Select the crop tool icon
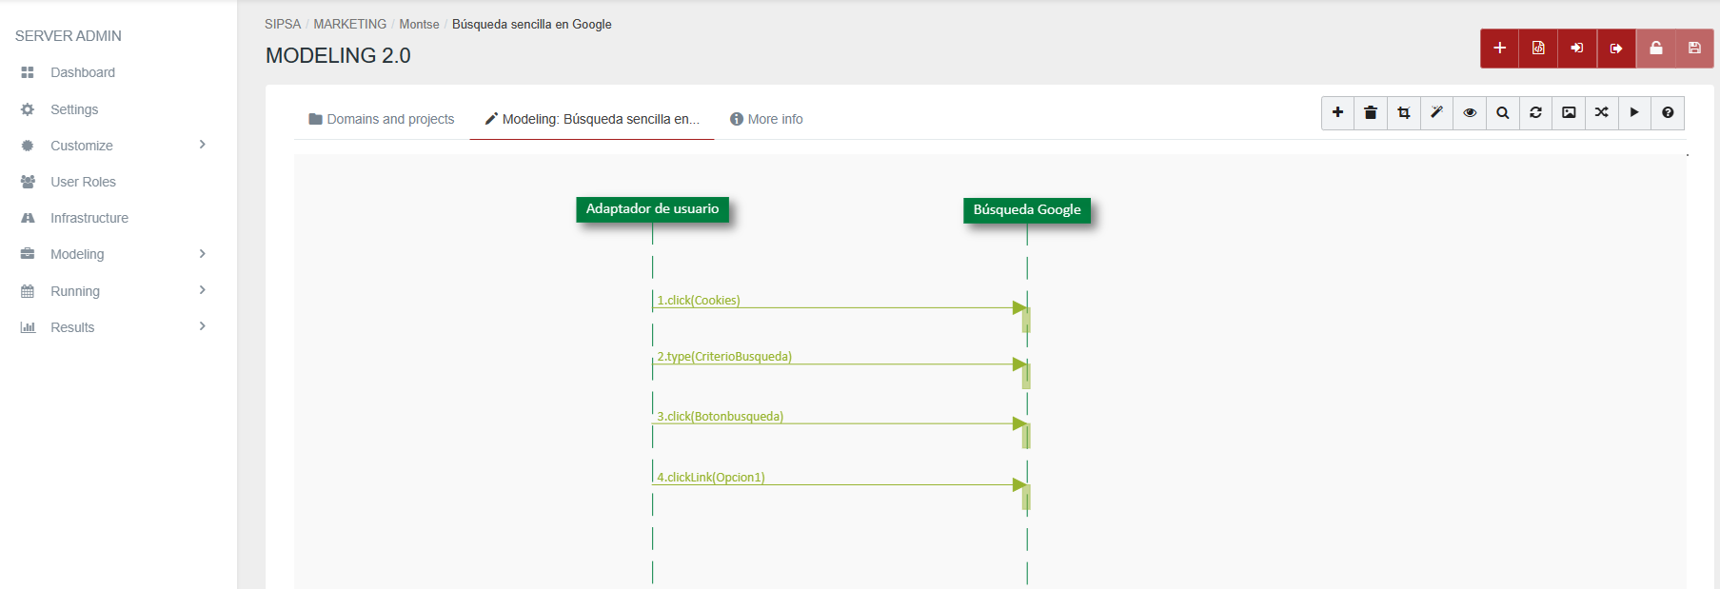 point(1404,112)
